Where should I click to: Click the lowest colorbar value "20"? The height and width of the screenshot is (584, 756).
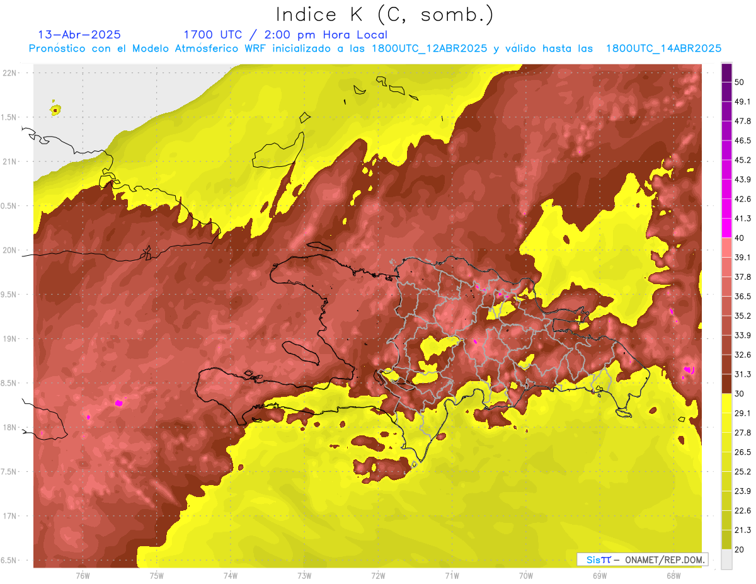(740, 549)
